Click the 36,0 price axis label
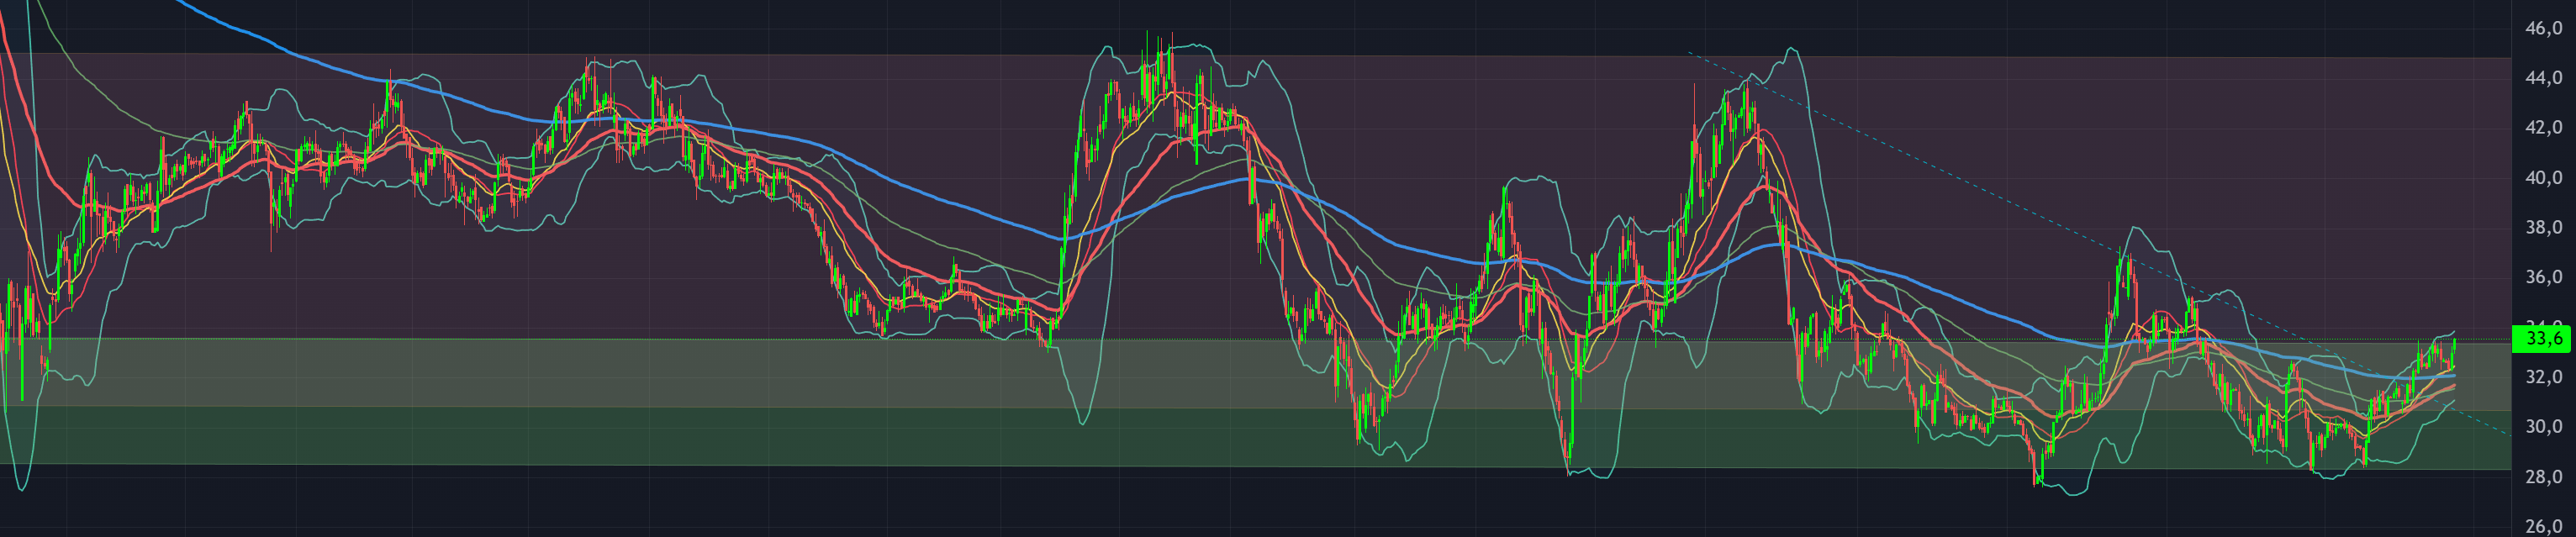Viewport: 2576px width, 537px height. [x=2543, y=277]
